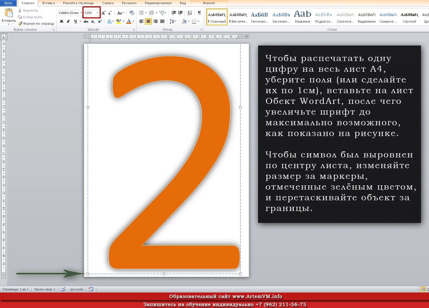
Task: Open the Файл tab
Action: tap(8, 3)
